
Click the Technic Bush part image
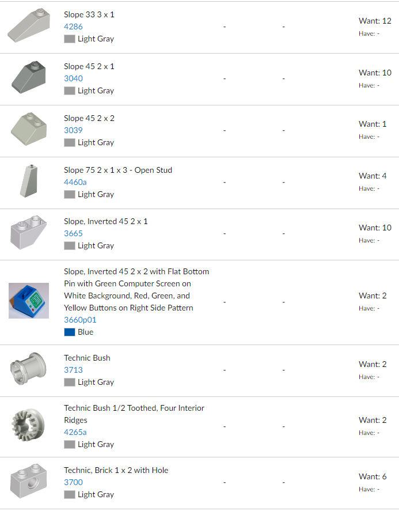[29, 369]
